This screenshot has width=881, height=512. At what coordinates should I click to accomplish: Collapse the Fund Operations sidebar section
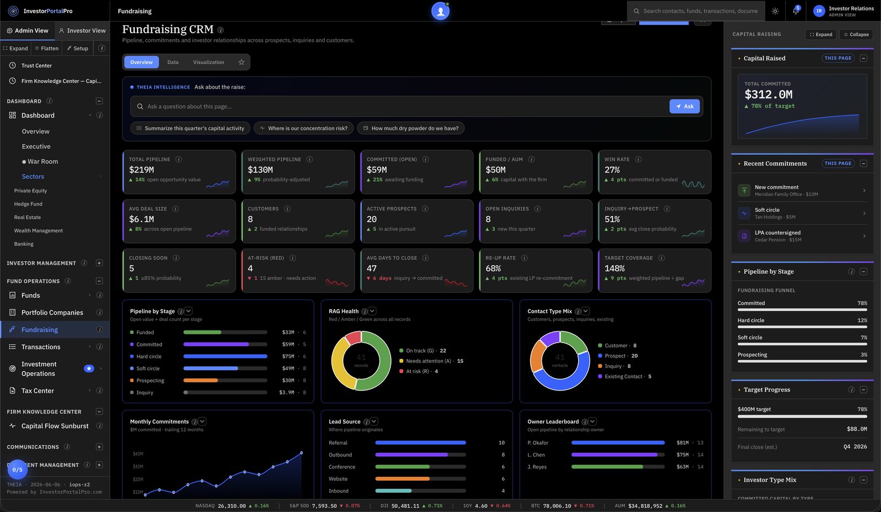99,281
